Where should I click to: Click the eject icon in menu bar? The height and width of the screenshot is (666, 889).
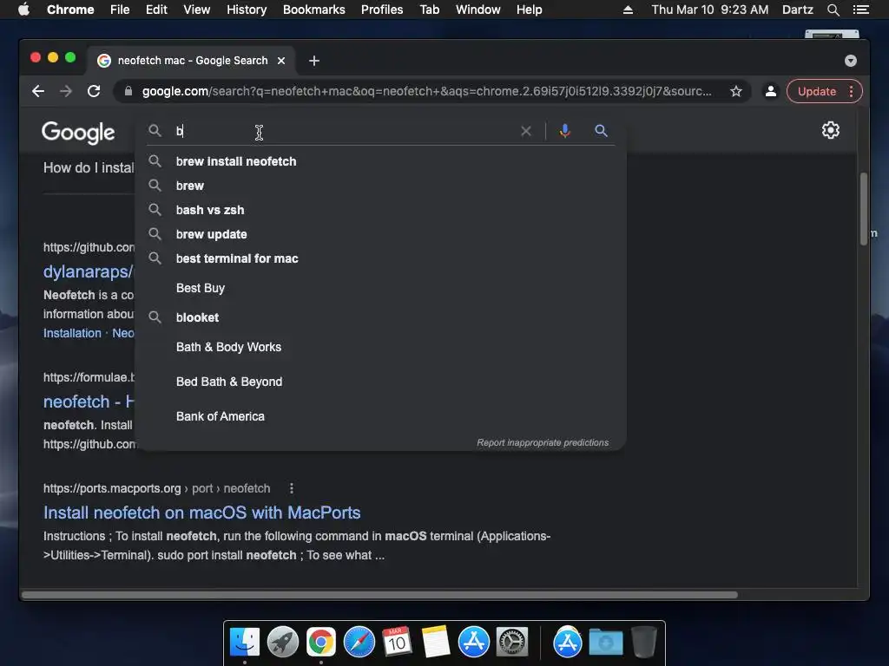(628, 10)
